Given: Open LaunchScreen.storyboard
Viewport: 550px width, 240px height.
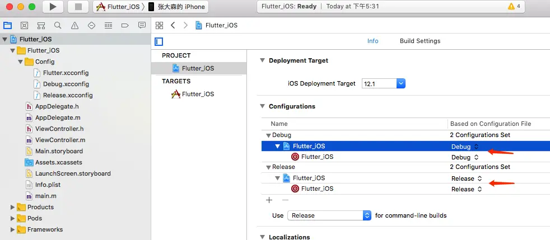Looking at the screenshot, I should 73,173.
